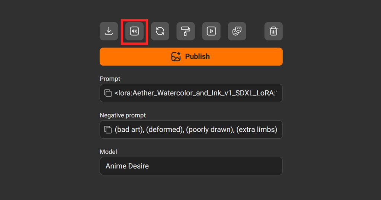Copy the negative prompt text
Viewport: 381px width, 200px height.
coord(108,129)
